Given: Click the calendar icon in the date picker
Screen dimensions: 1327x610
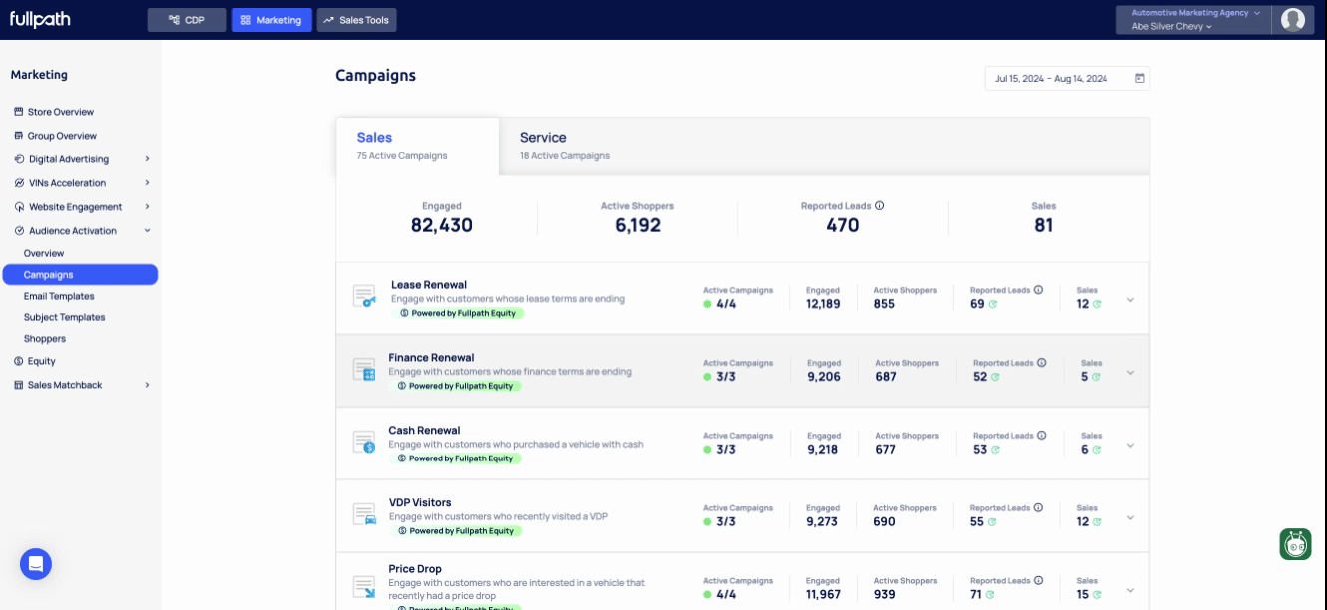Looking at the screenshot, I should click(1138, 78).
